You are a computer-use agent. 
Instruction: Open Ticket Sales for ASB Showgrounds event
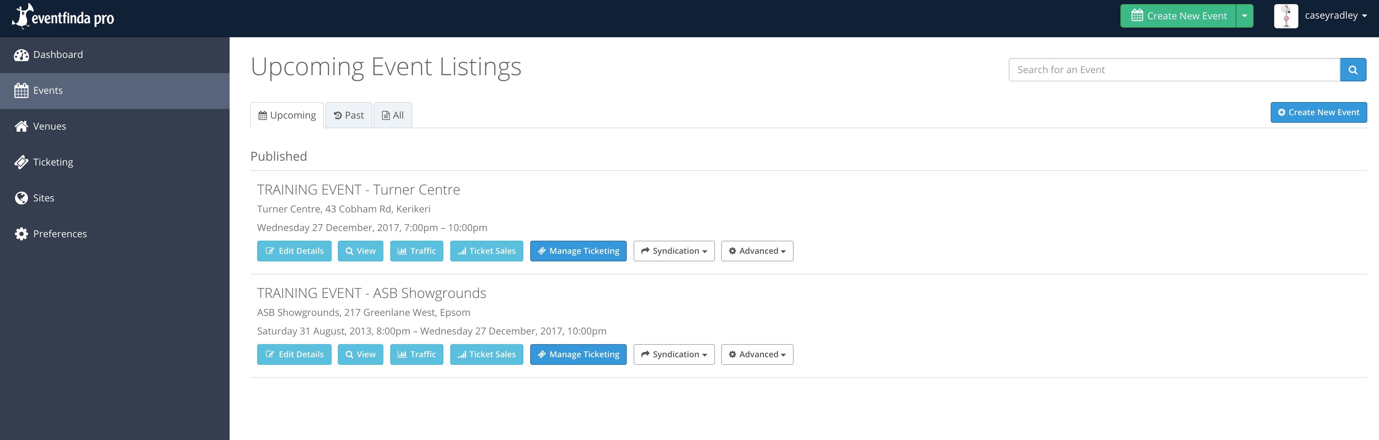click(486, 354)
